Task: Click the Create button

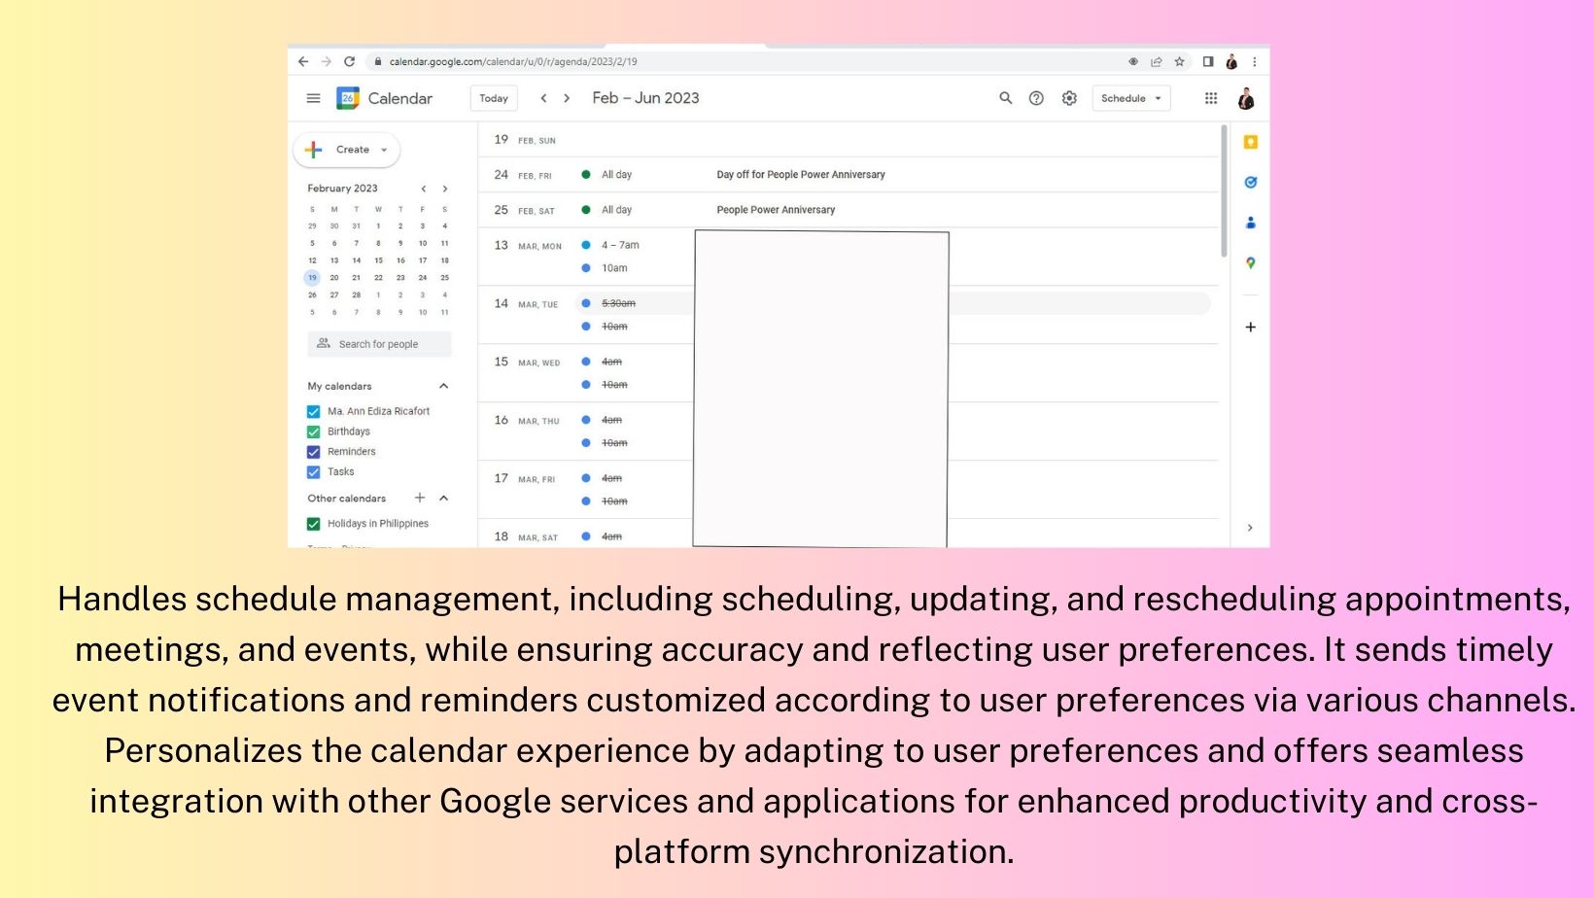Action: (346, 150)
